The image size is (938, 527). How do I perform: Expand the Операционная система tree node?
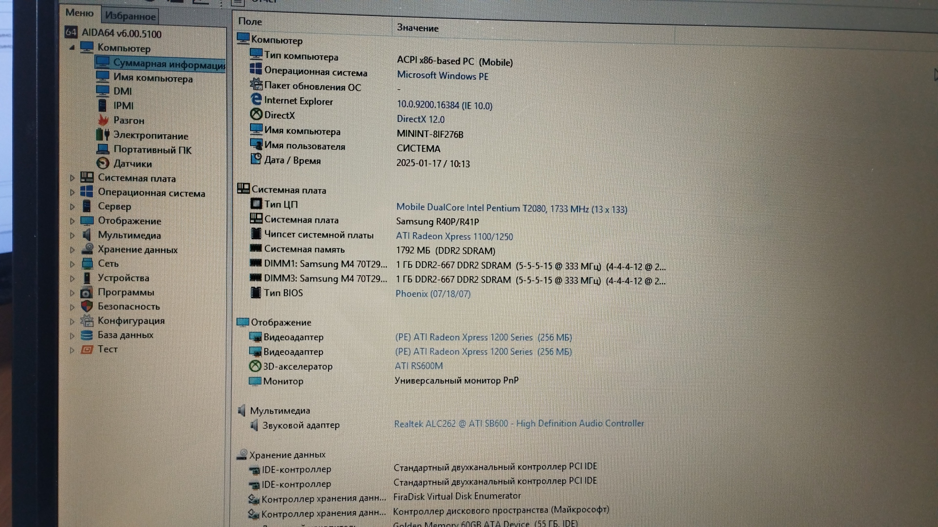coord(72,192)
